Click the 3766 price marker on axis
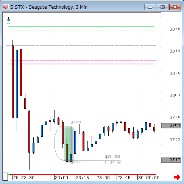The width and height of the screenshot is (184, 184). (x=171, y=126)
